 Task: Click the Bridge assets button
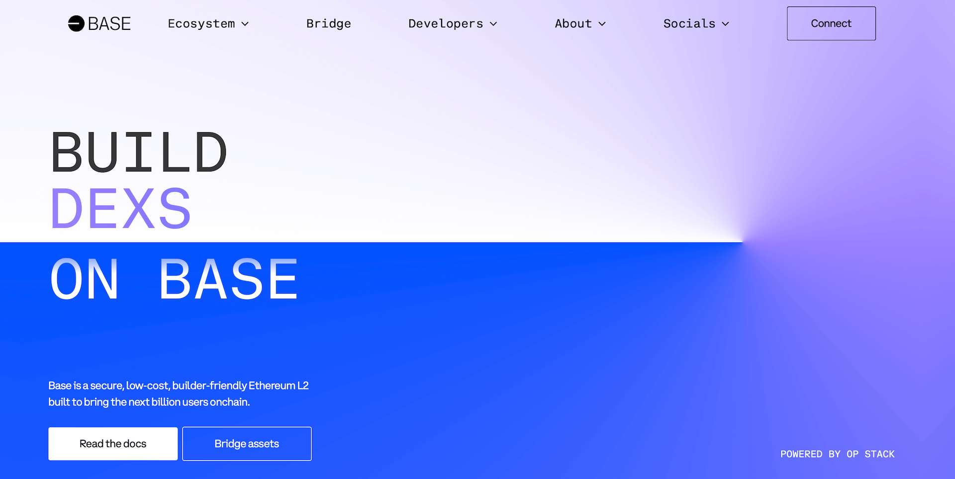(247, 444)
